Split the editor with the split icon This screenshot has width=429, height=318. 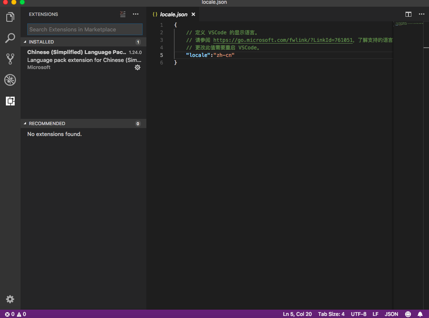point(408,14)
